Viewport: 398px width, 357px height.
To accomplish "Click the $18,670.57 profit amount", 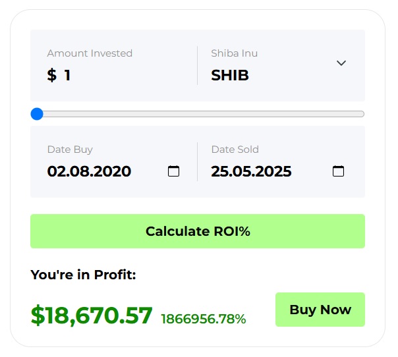I will click(x=92, y=316).
